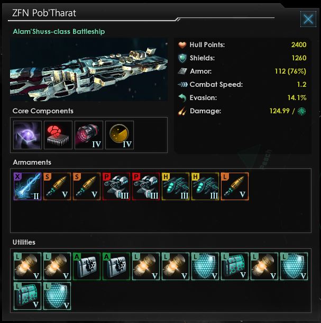Select the first H-slot hangar strike craft
The height and width of the screenshot is (323, 321).
(176, 186)
